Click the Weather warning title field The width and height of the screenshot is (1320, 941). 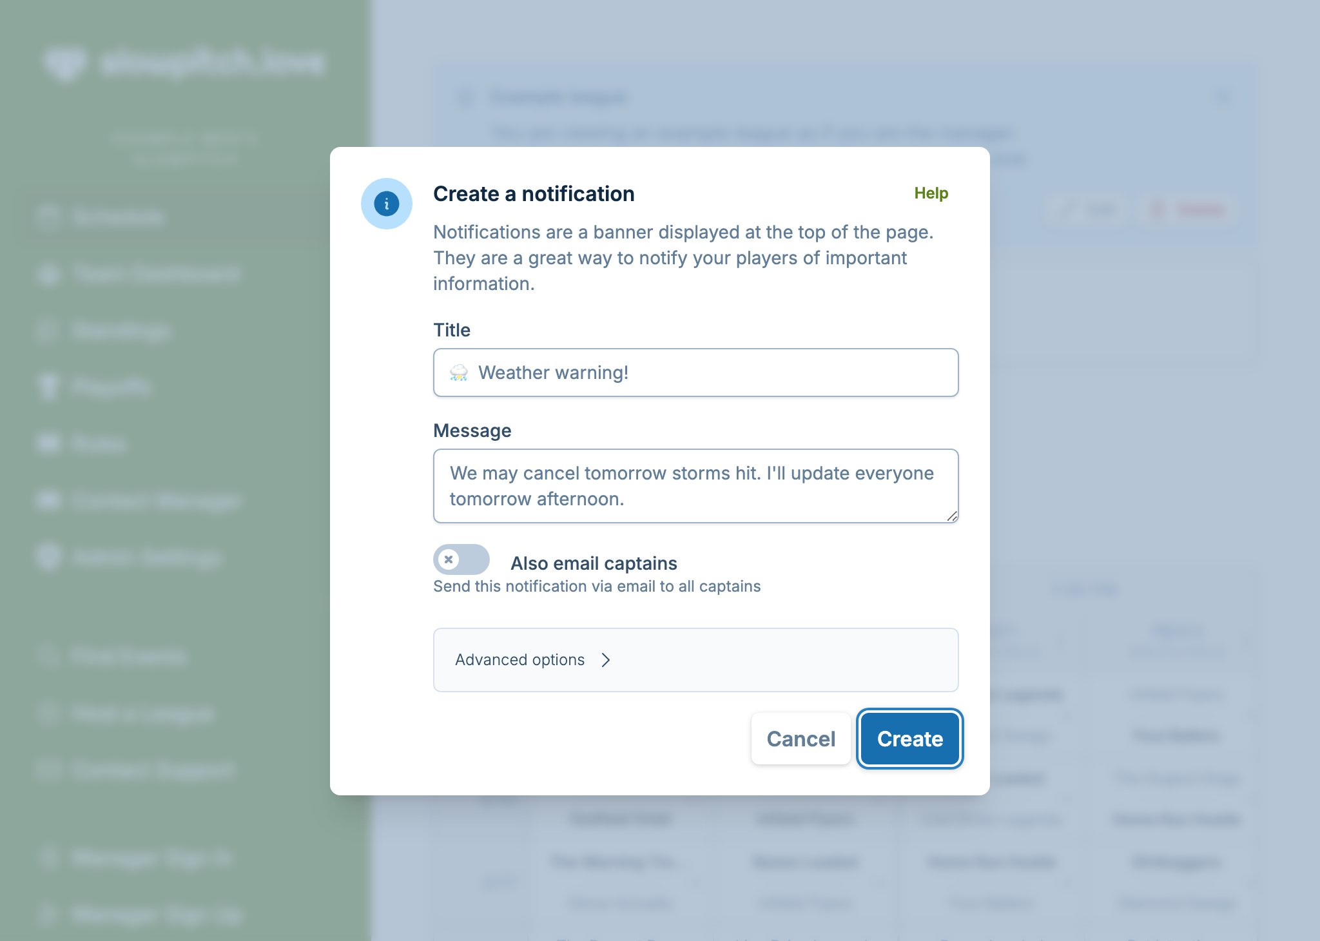(695, 373)
